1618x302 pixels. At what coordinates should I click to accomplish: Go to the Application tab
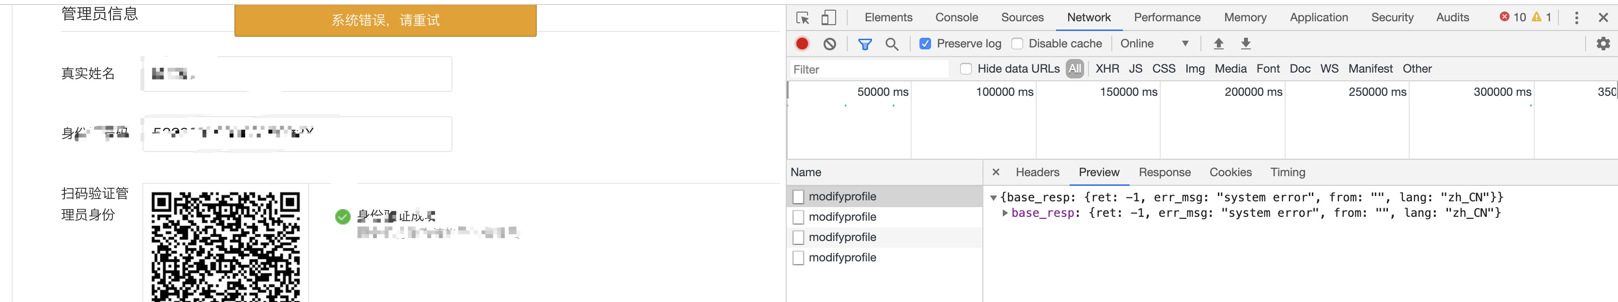tap(1319, 17)
